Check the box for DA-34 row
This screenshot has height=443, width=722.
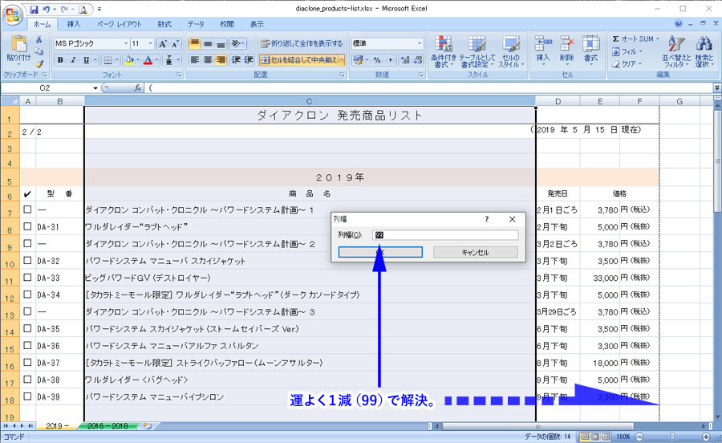[27, 295]
